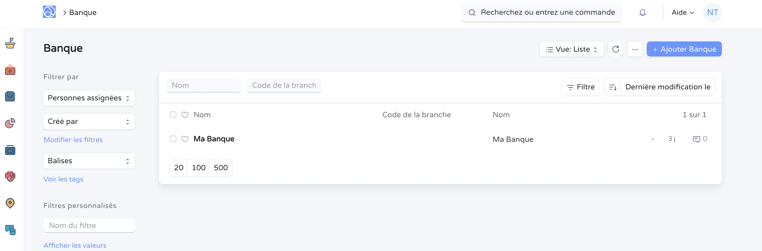Click Ajouter Banque
762x251 pixels.
(684, 49)
